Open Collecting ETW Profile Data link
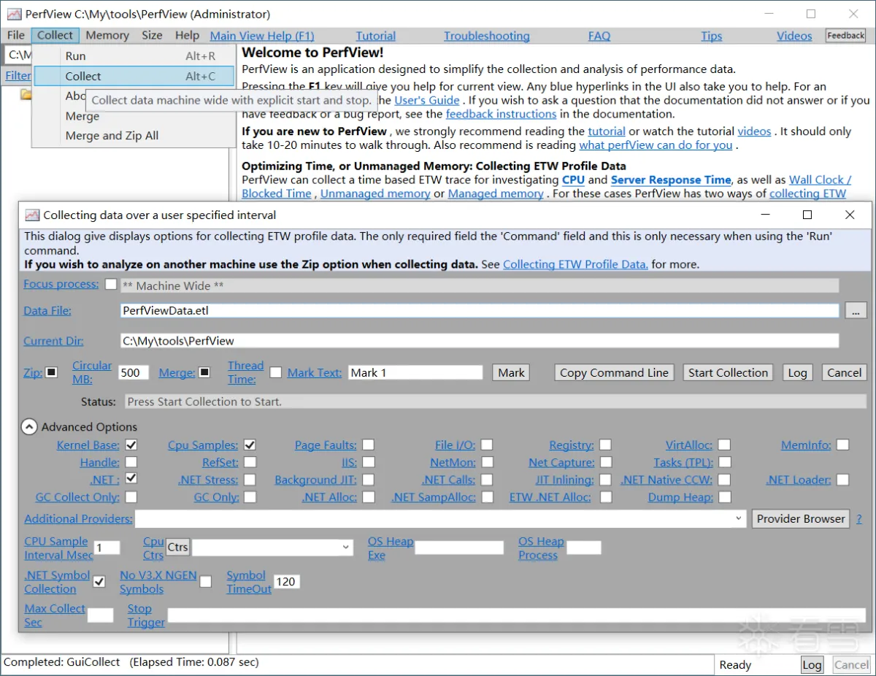876x676 pixels. (575, 264)
